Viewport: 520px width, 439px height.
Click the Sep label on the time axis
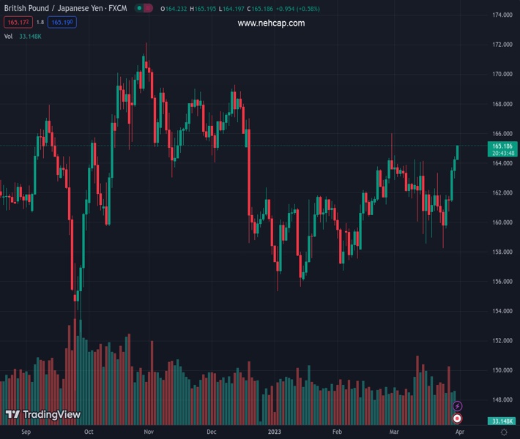click(26, 432)
